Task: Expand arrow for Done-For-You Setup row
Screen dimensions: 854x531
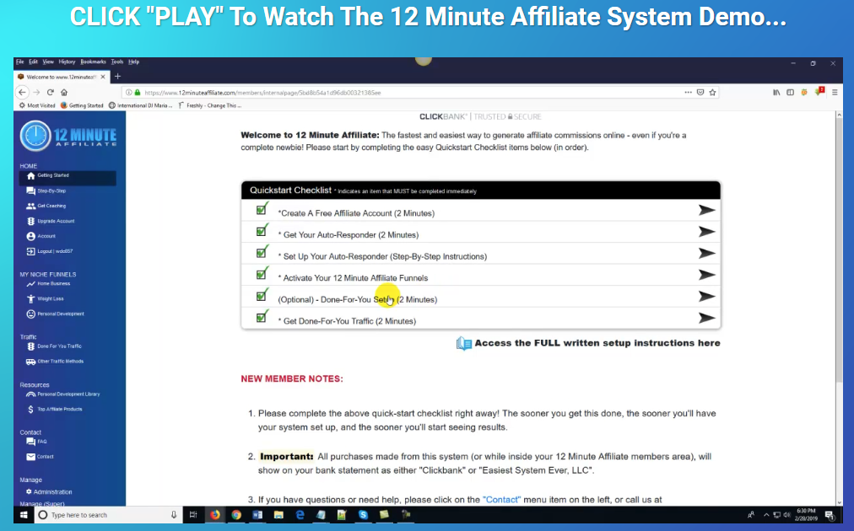Action: pyautogui.click(x=706, y=296)
